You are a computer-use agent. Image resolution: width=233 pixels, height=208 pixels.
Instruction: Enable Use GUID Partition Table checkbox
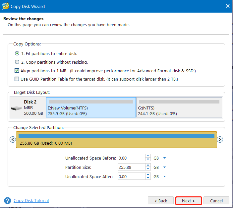coord(17,79)
